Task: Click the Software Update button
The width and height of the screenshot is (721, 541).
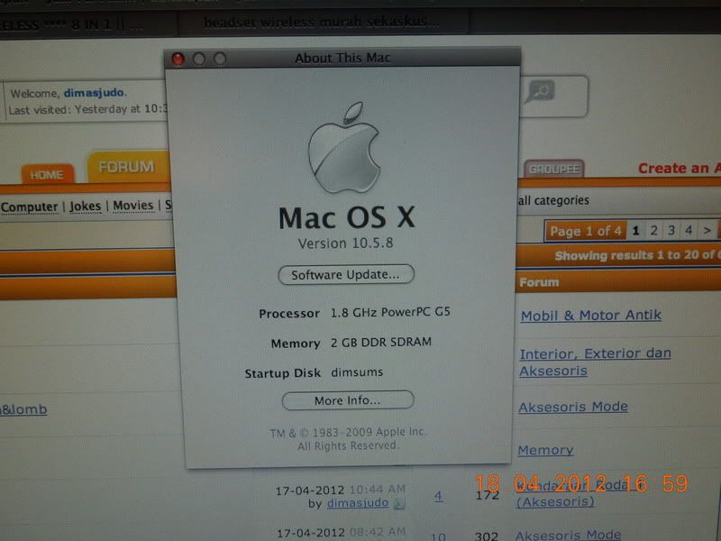Action: [x=346, y=275]
